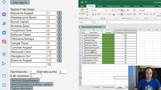
Task: Increase decimal places
Action: (x=151, y=14)
